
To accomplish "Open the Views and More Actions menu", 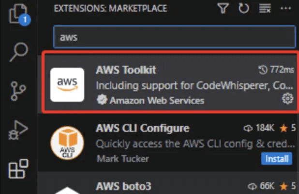I will coord(285,8).
